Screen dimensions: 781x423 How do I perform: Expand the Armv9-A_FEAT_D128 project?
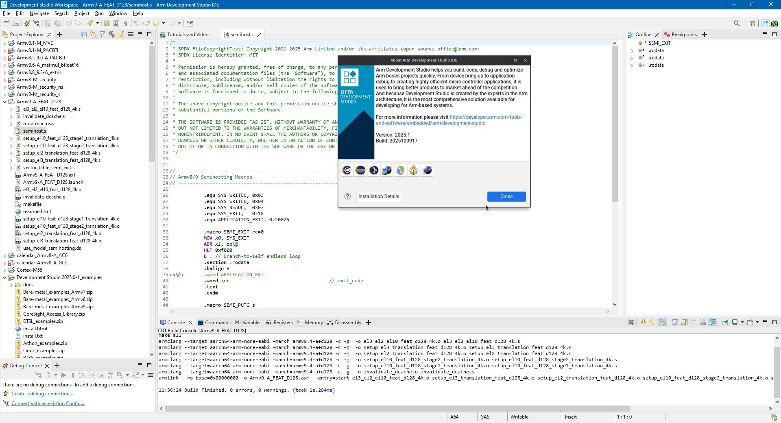tap(4, 101)
